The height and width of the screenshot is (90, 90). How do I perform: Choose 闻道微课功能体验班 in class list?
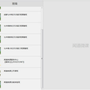20,84
